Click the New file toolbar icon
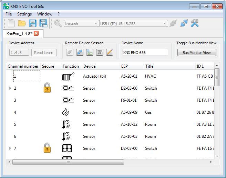Screen dimensions: 226x178 click(x=11, y=23)
